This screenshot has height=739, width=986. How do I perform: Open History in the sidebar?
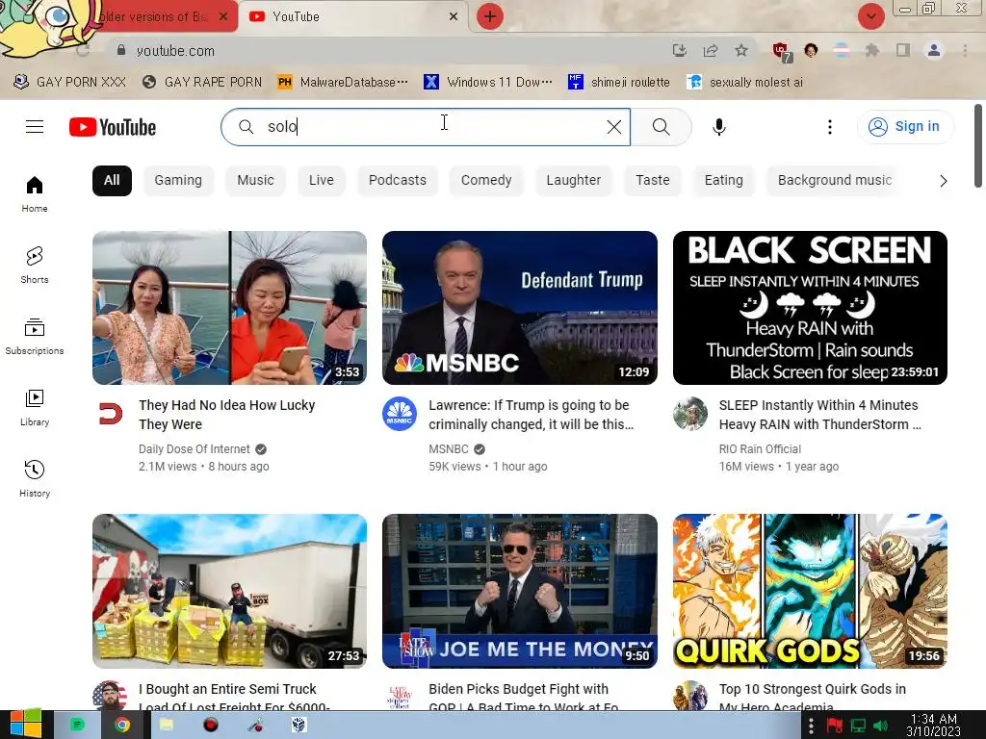pos(35,478)
